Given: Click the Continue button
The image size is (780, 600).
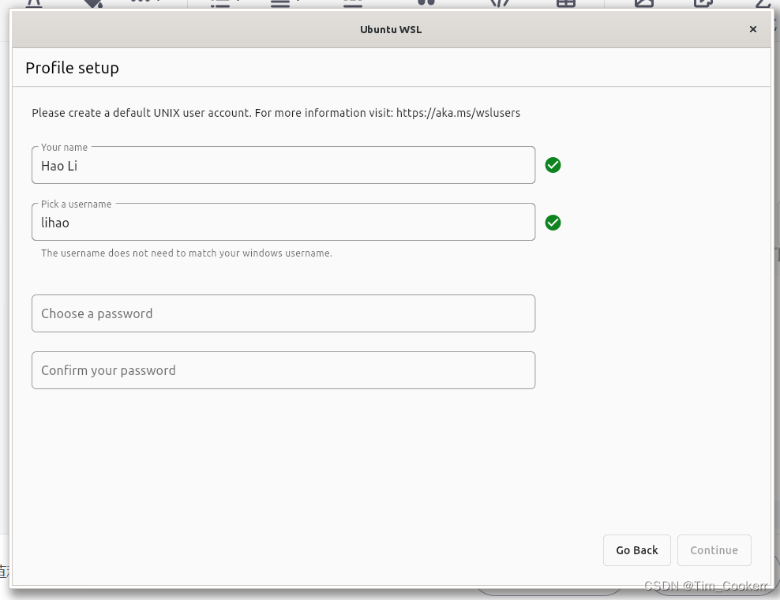Looking at the screenshot, I should [714, 550].
